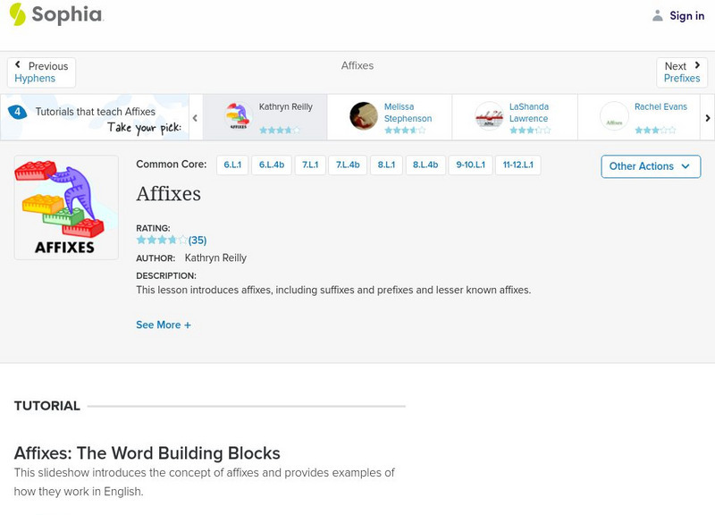Image resolution: width=715 pixels, height=515 pixels.
Task: Select Rachel Evans' tutorial avatar
Action: coord(614,116)
